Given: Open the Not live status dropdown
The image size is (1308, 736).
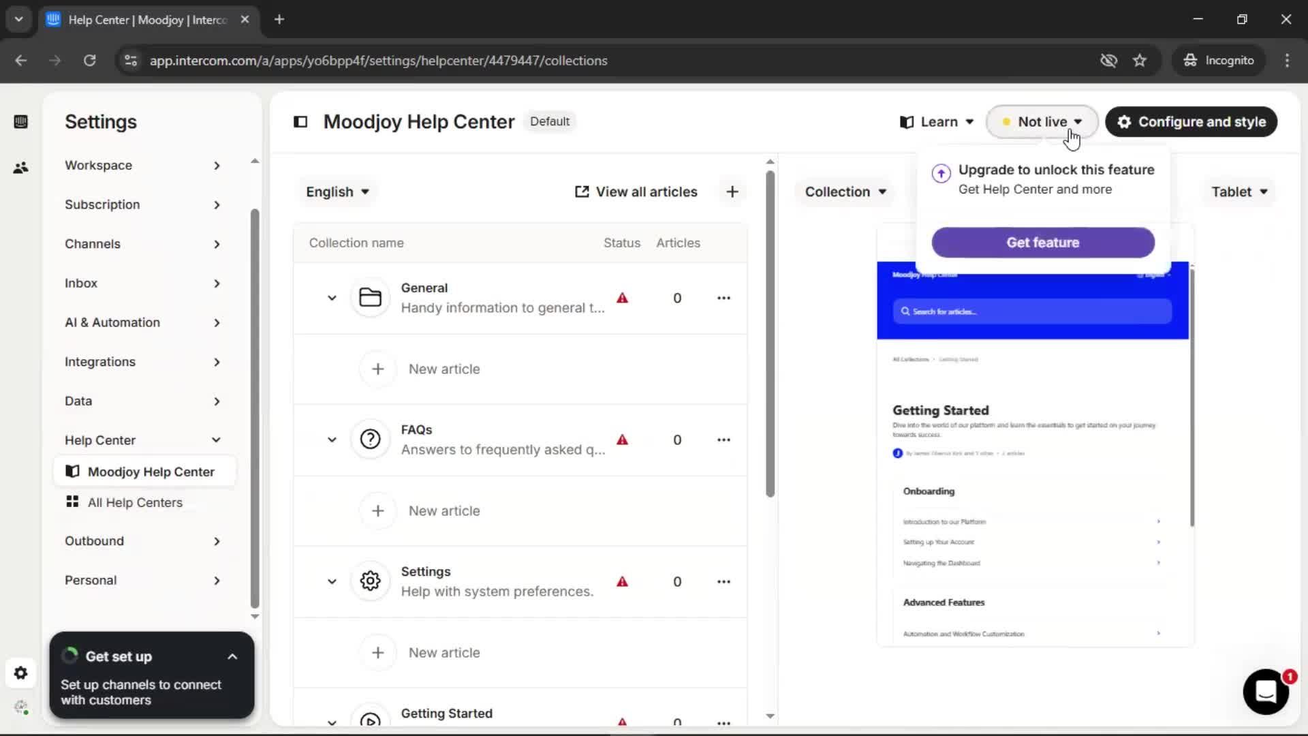Looking at the screenshot, I should click(x=1042, y=122).
